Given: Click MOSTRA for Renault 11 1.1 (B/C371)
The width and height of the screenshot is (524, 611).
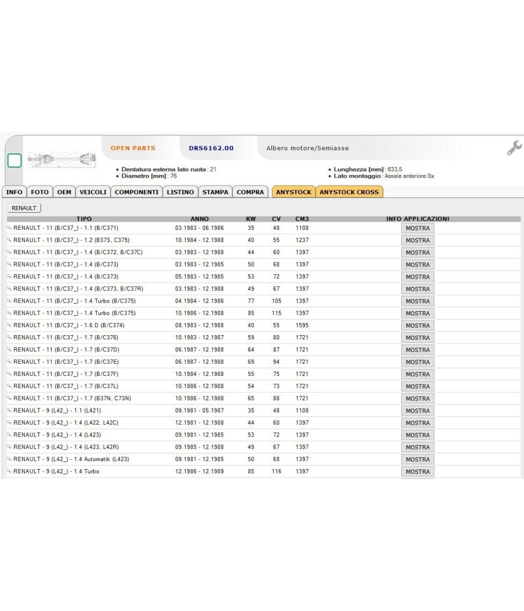Looking at the screenshot, I should tap(417, 228).
